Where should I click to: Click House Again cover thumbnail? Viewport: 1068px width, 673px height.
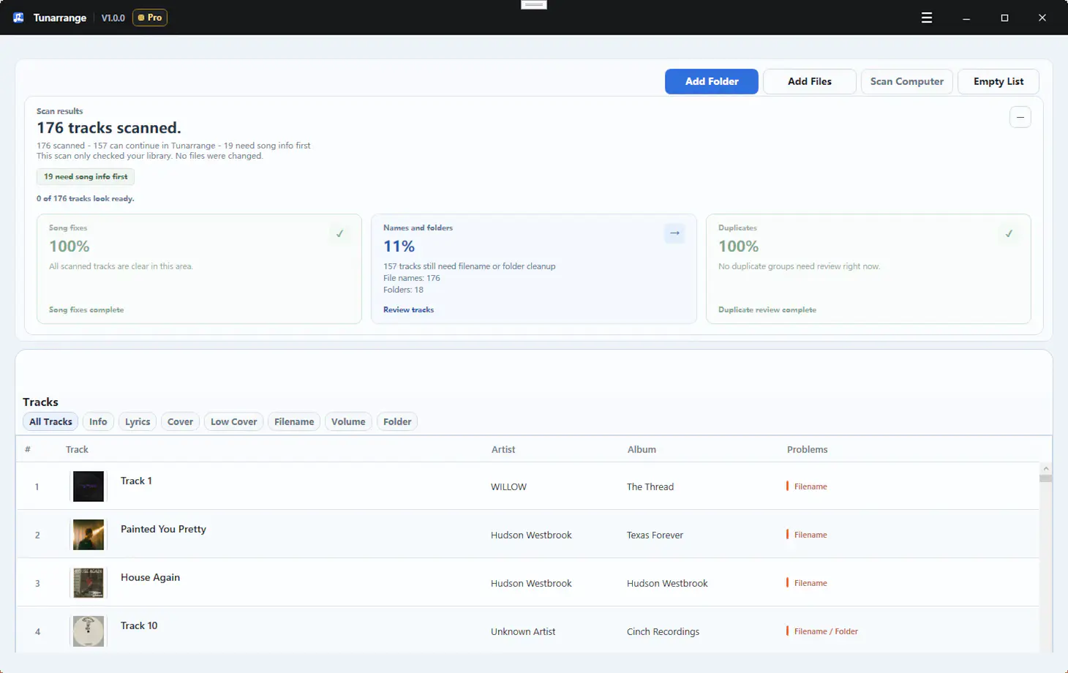tap(89, 583)
